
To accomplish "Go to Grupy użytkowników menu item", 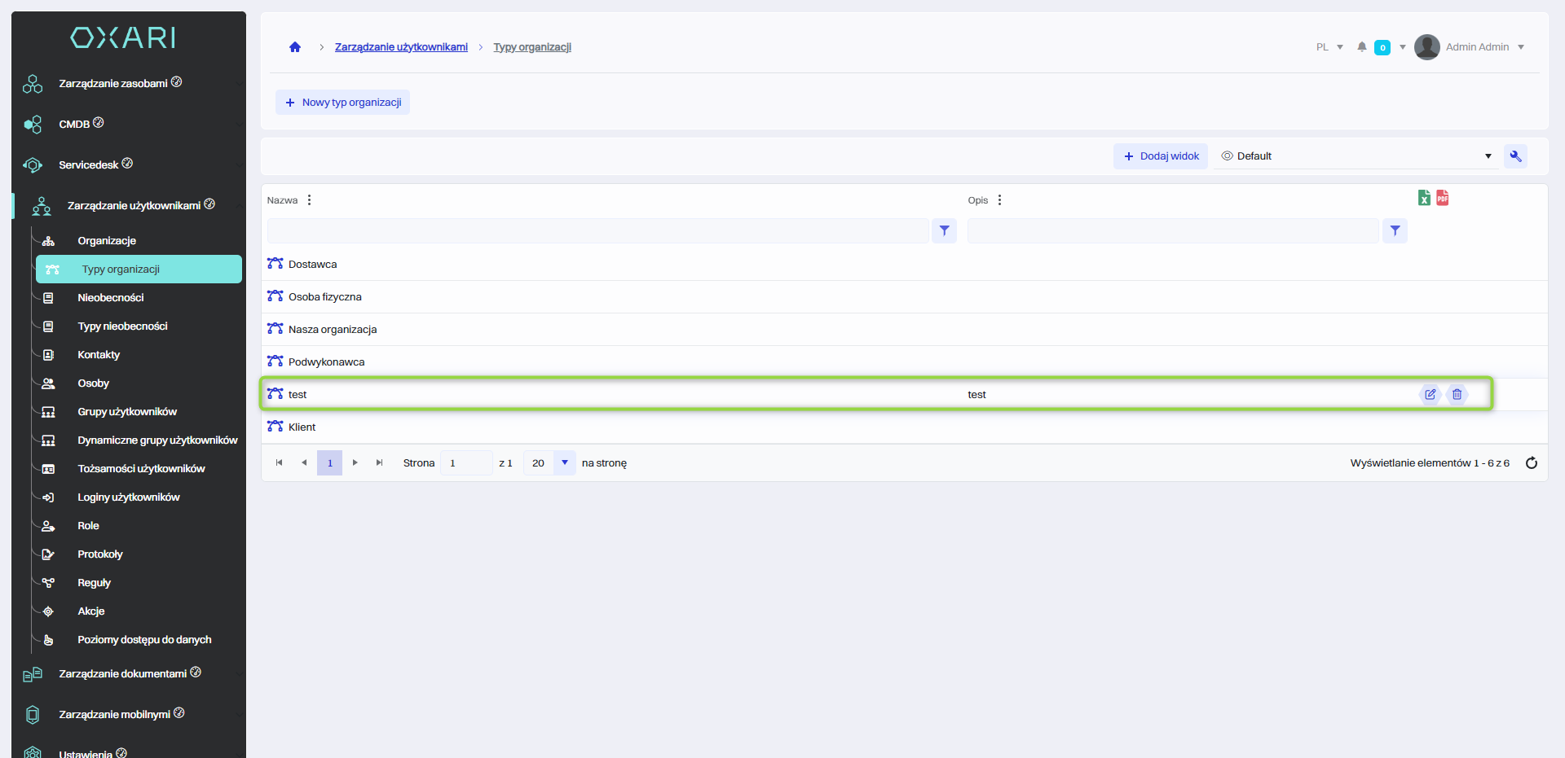I will click(127, 412).
